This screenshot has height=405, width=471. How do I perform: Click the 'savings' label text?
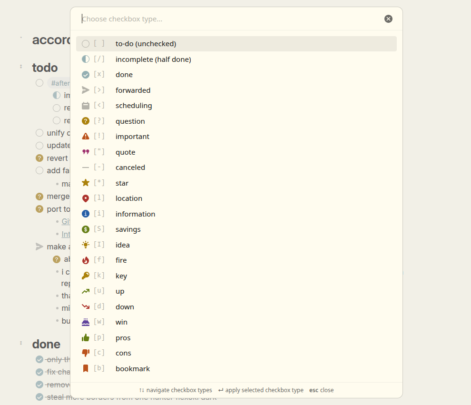[128, 229]
